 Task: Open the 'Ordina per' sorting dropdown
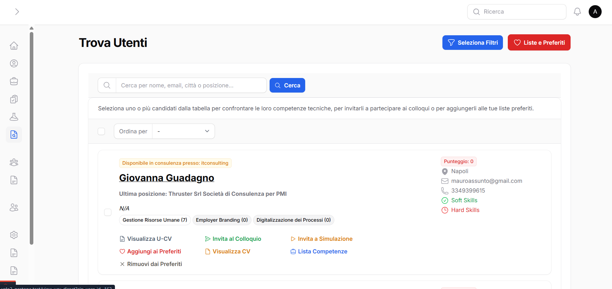click(183, 131)
